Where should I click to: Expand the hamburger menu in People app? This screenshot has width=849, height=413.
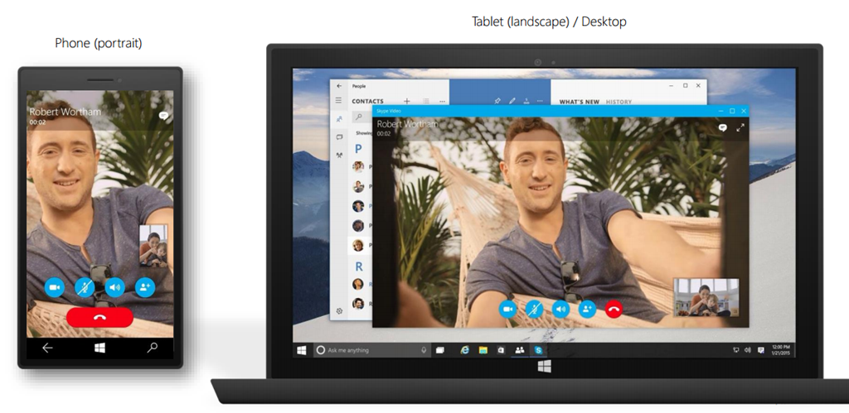click(338, 100)
